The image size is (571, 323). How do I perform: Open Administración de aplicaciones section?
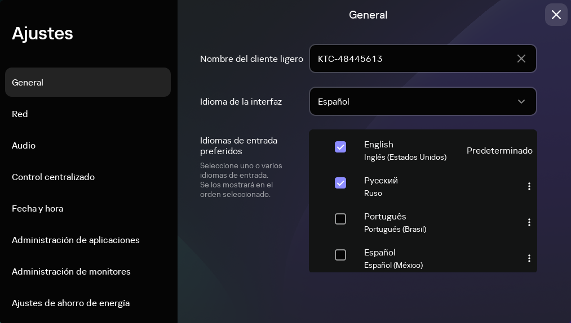pyautogui.click(x=76, y=240)
